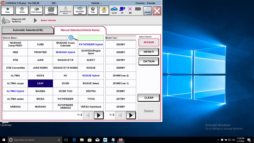Open Recorded Data

(x=80, y=10)
